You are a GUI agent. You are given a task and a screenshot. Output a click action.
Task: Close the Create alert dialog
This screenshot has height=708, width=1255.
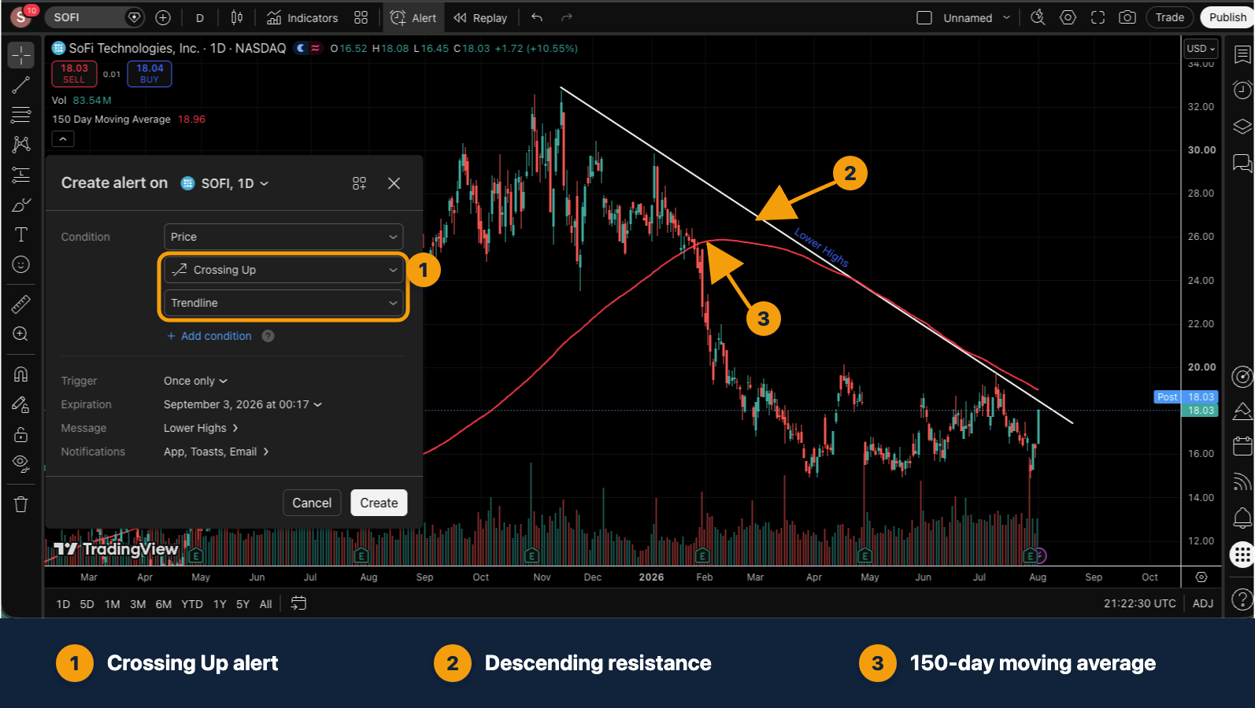394,183
